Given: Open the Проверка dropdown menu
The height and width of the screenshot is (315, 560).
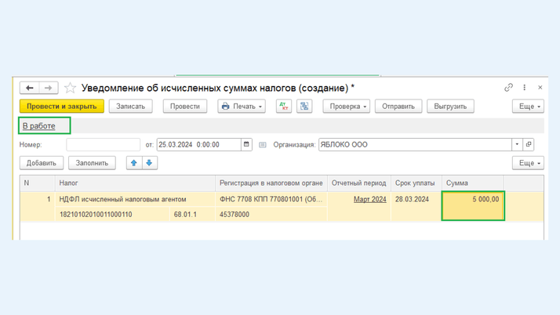Looking at the screenshot, I should [347, 107].
